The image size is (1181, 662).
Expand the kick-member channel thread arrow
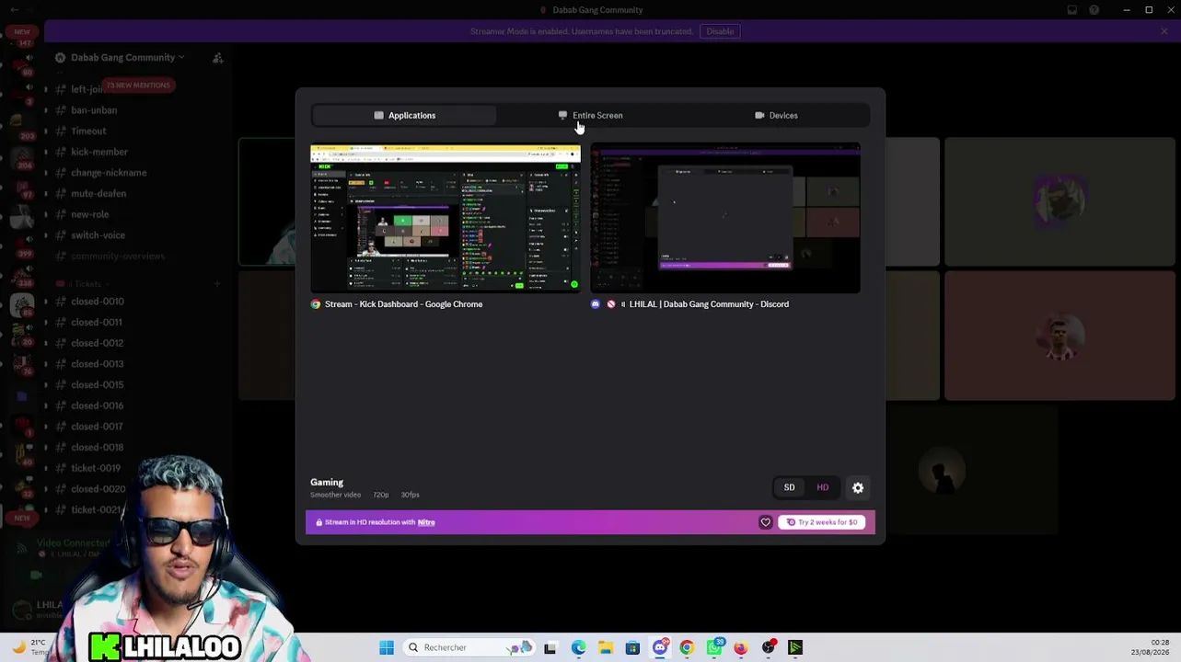tap(45, 152)
